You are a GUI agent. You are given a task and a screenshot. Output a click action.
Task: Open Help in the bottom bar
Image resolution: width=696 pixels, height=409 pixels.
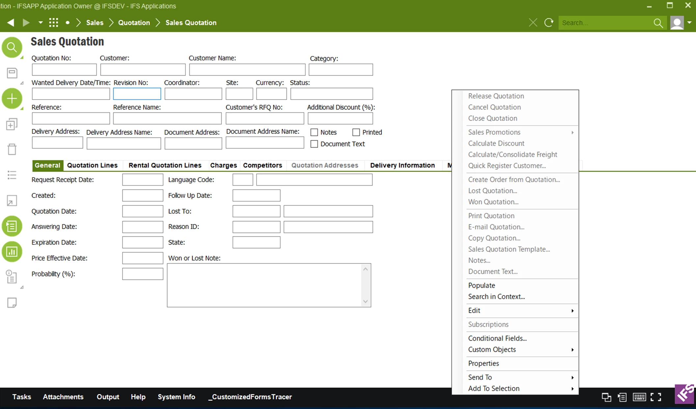tap(138, 397)
